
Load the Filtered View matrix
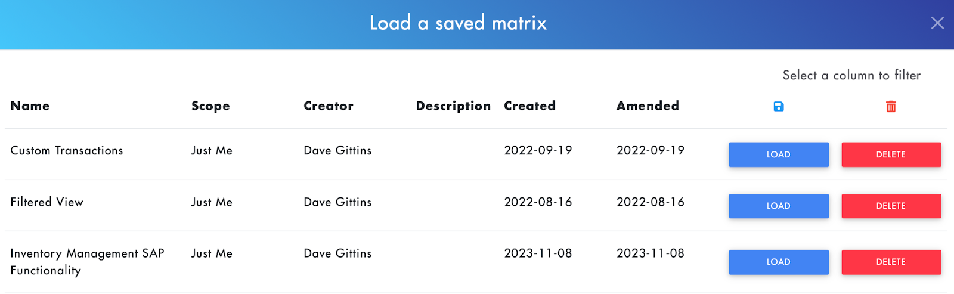click(x=779, y=206)
